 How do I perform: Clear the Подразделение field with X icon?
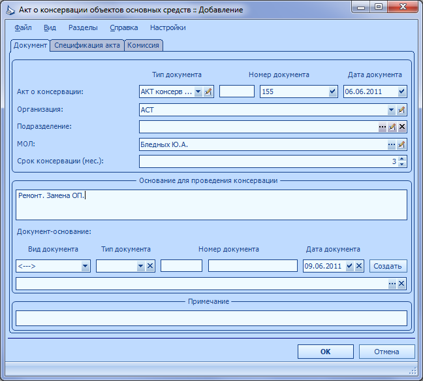click(402, 127)
